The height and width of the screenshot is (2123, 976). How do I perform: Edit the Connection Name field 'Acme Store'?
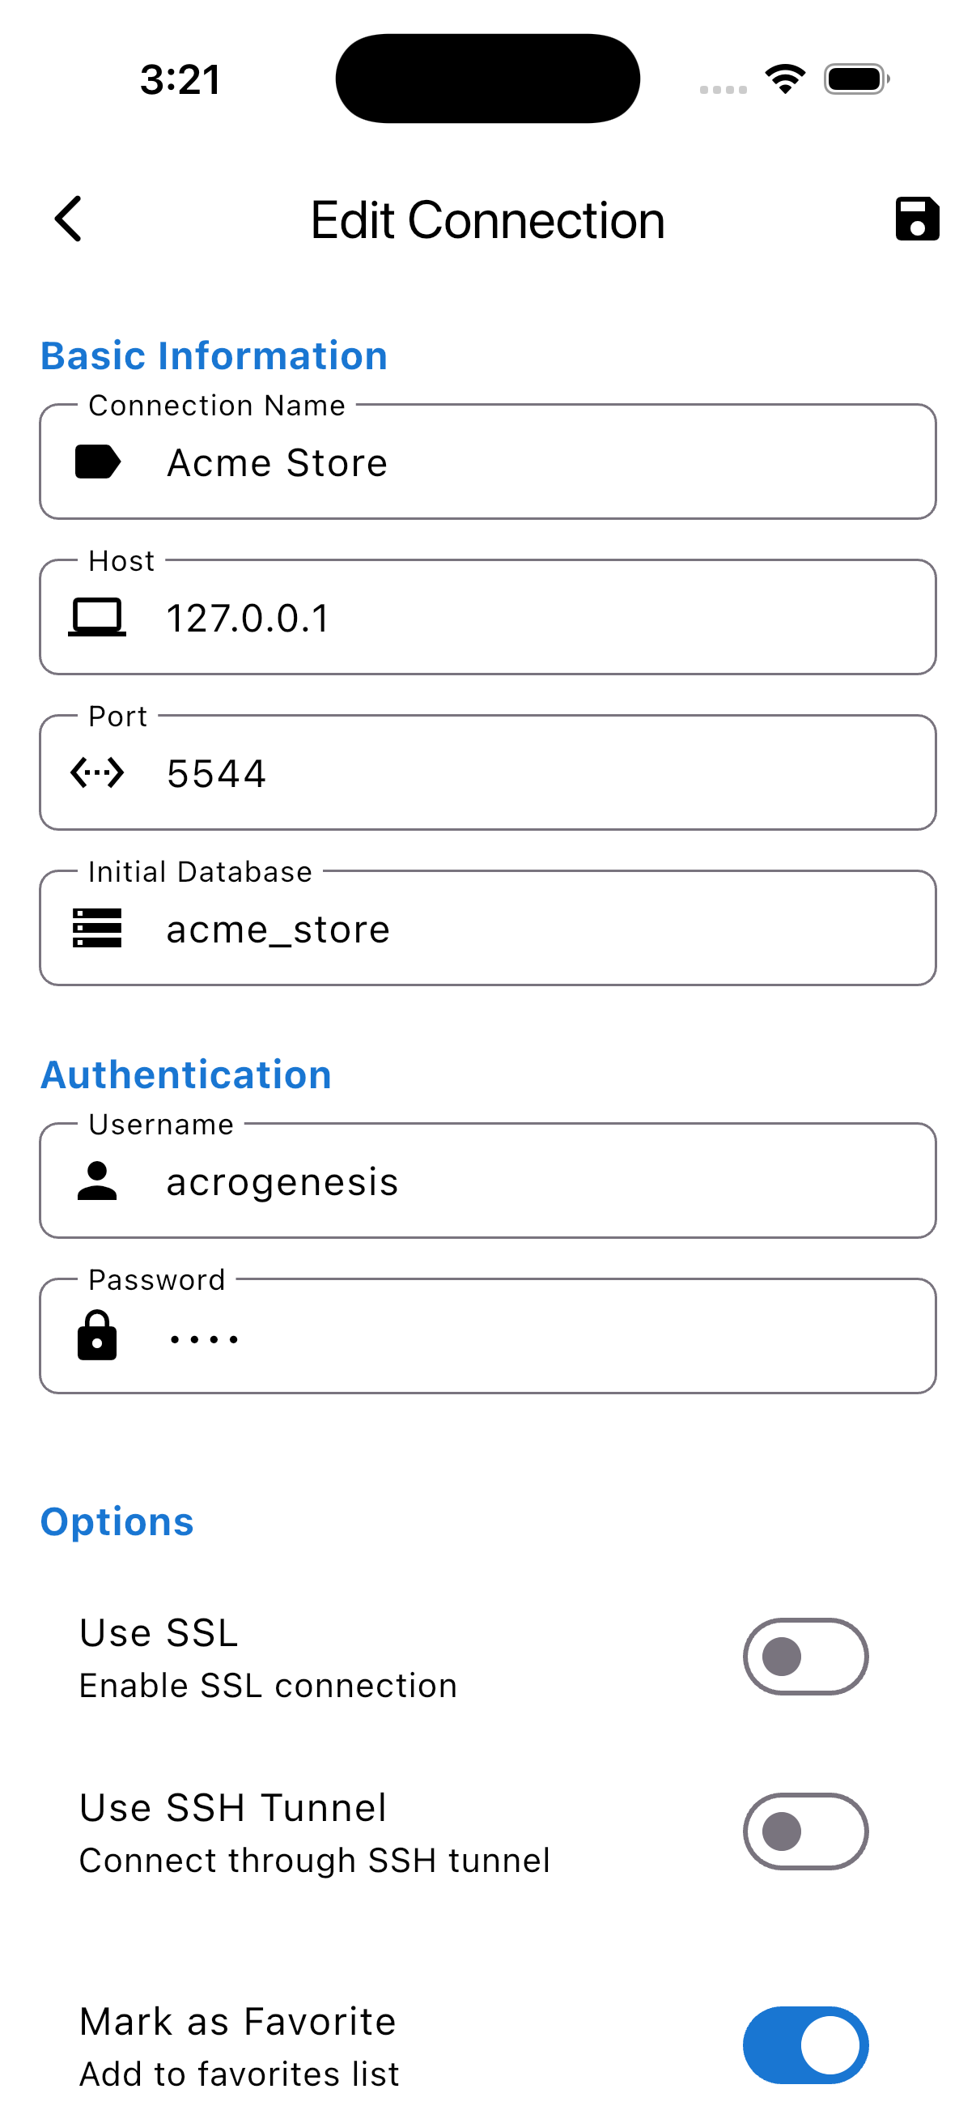487,462
